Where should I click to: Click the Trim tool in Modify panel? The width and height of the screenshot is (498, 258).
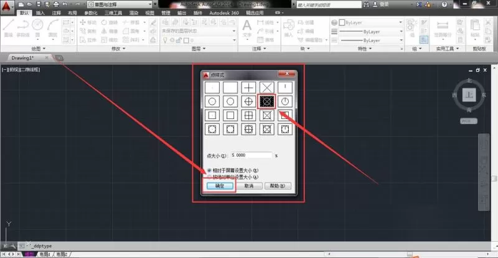pos(131,22)
